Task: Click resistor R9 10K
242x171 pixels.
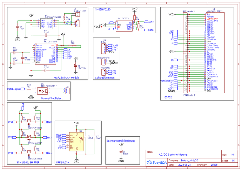Action: click(x=22, y=118)
